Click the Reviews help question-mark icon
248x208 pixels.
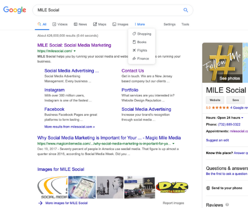227,205
